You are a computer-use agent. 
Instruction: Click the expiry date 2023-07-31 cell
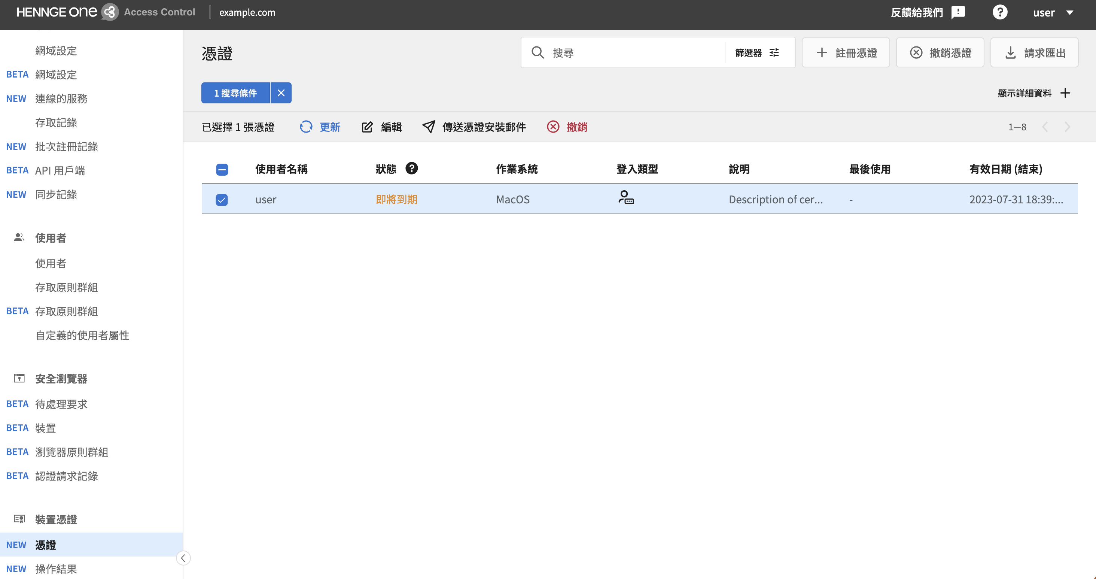click(1016, 199)
